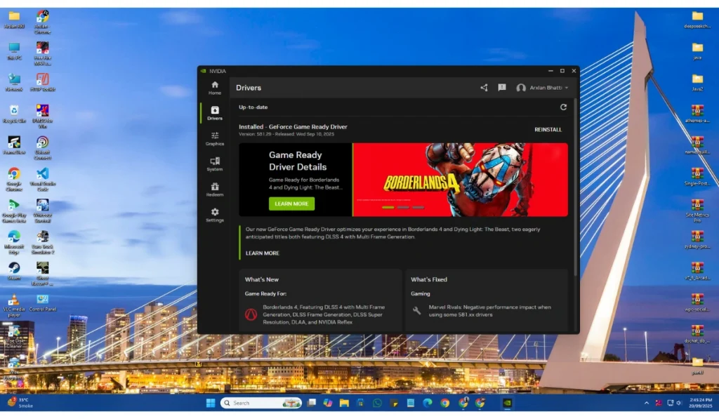Screen dimensions: 719x419
Task: Open the feedback icon in the header
Action: pyautogui.click(x=502, y=88)
